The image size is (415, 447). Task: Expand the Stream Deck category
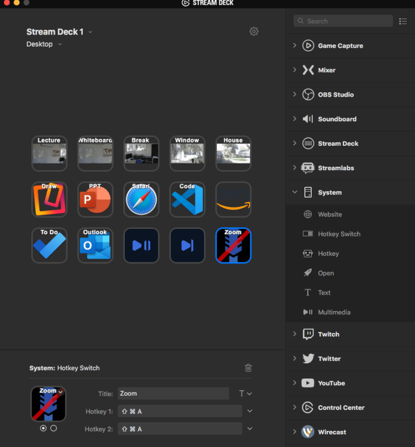click(294, 144)
